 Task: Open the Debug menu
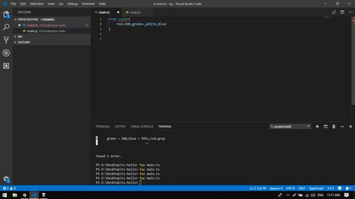[x=72, y=4]
